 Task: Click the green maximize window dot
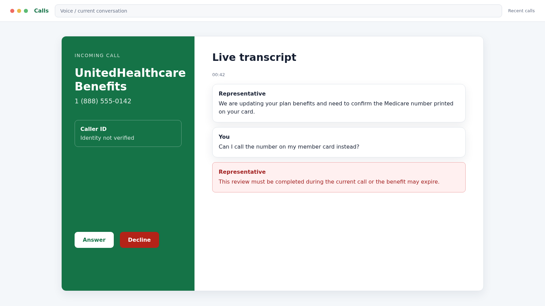point(26,11)
